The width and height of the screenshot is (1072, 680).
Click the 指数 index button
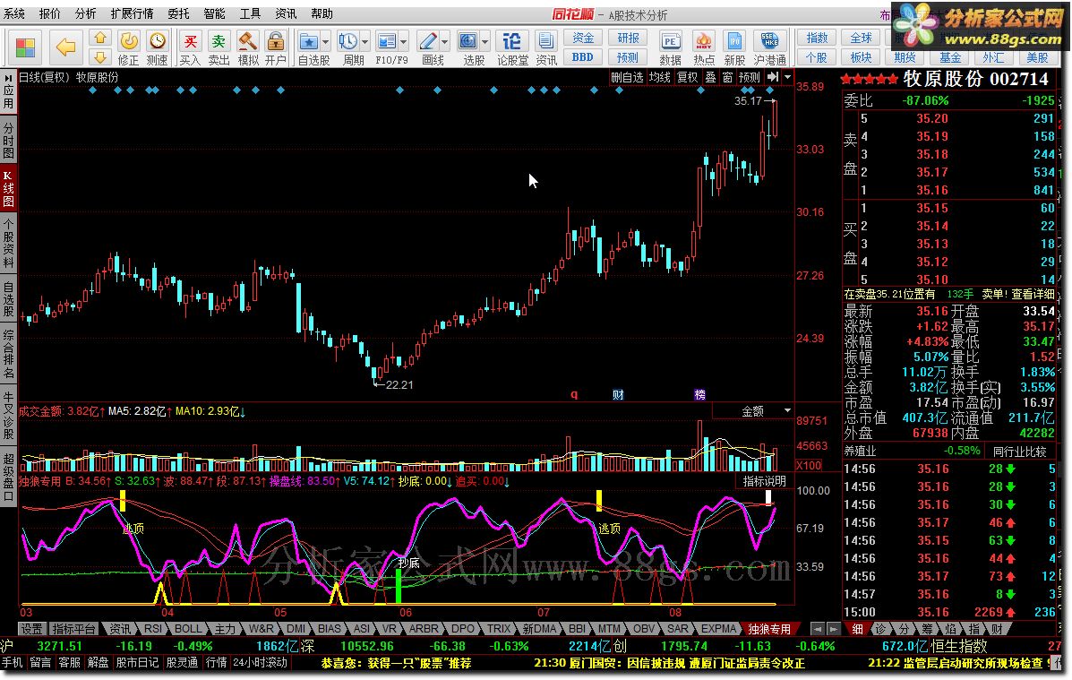point(817,39)
